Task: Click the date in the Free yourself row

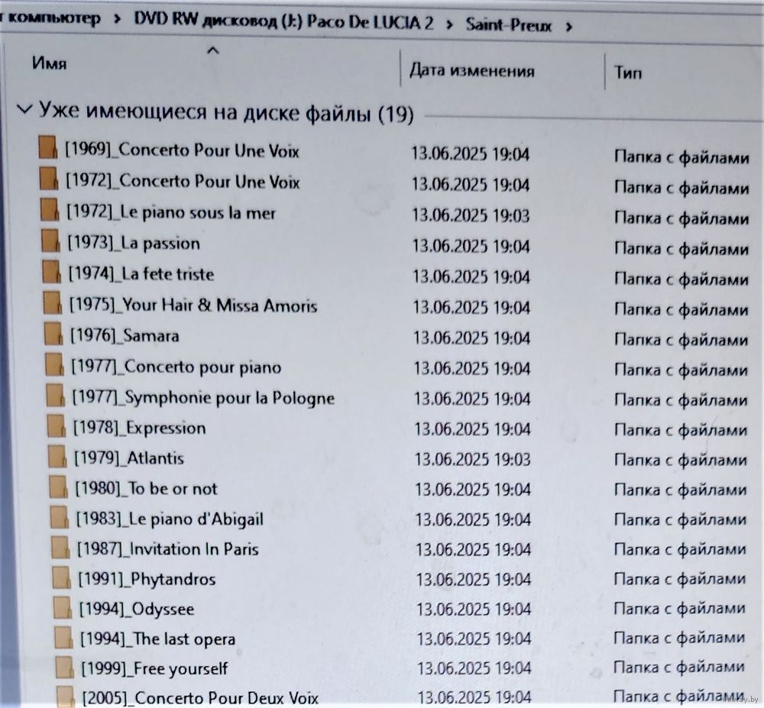Action: [474, 668]
